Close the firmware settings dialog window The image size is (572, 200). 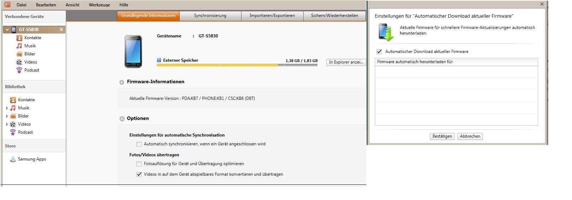tap(542, 4)
